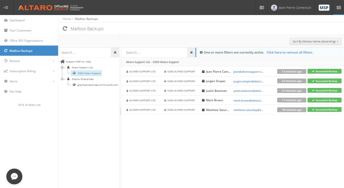Open the live chat bubble
Screen dimensions: 344x188
click(14, 177)
